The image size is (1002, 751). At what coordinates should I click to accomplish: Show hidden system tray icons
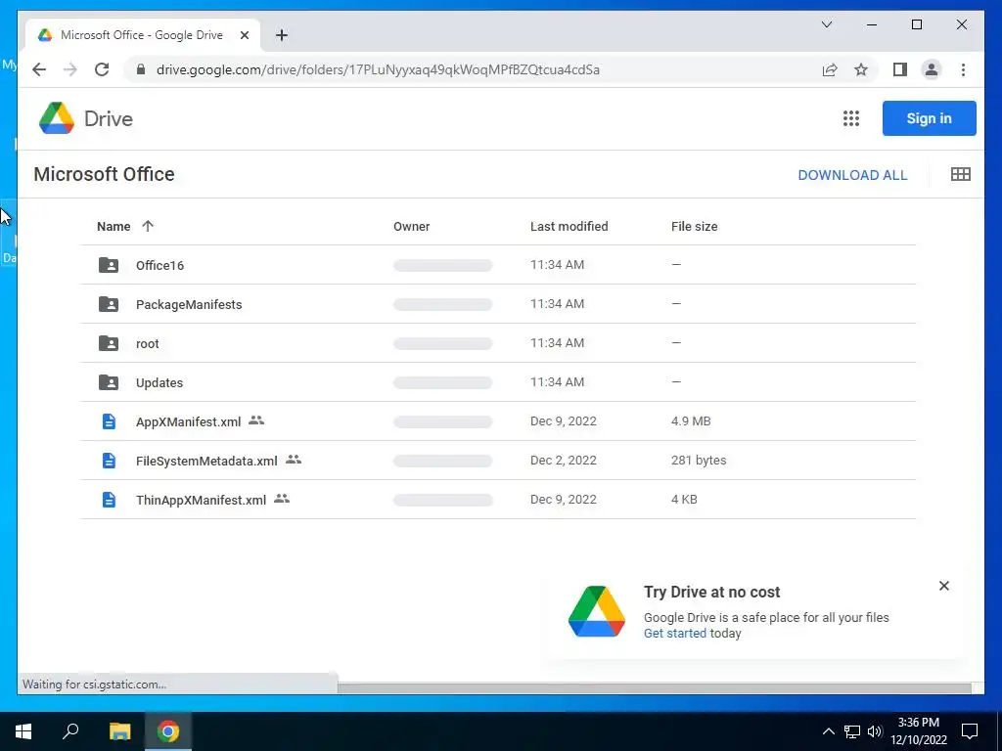(828, 731)
